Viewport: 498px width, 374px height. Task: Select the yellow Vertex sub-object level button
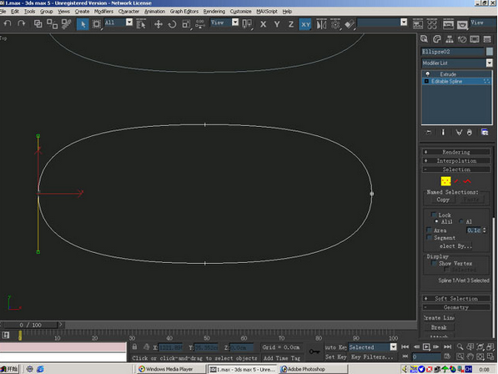(x=445, y=181)
